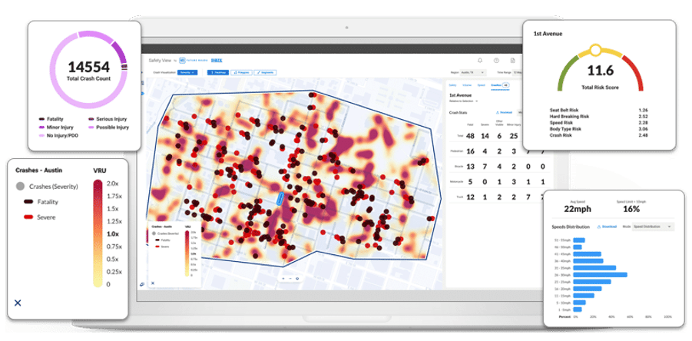Switch to the Safety tab
The image size is (692, 341).
click(452, 85)
